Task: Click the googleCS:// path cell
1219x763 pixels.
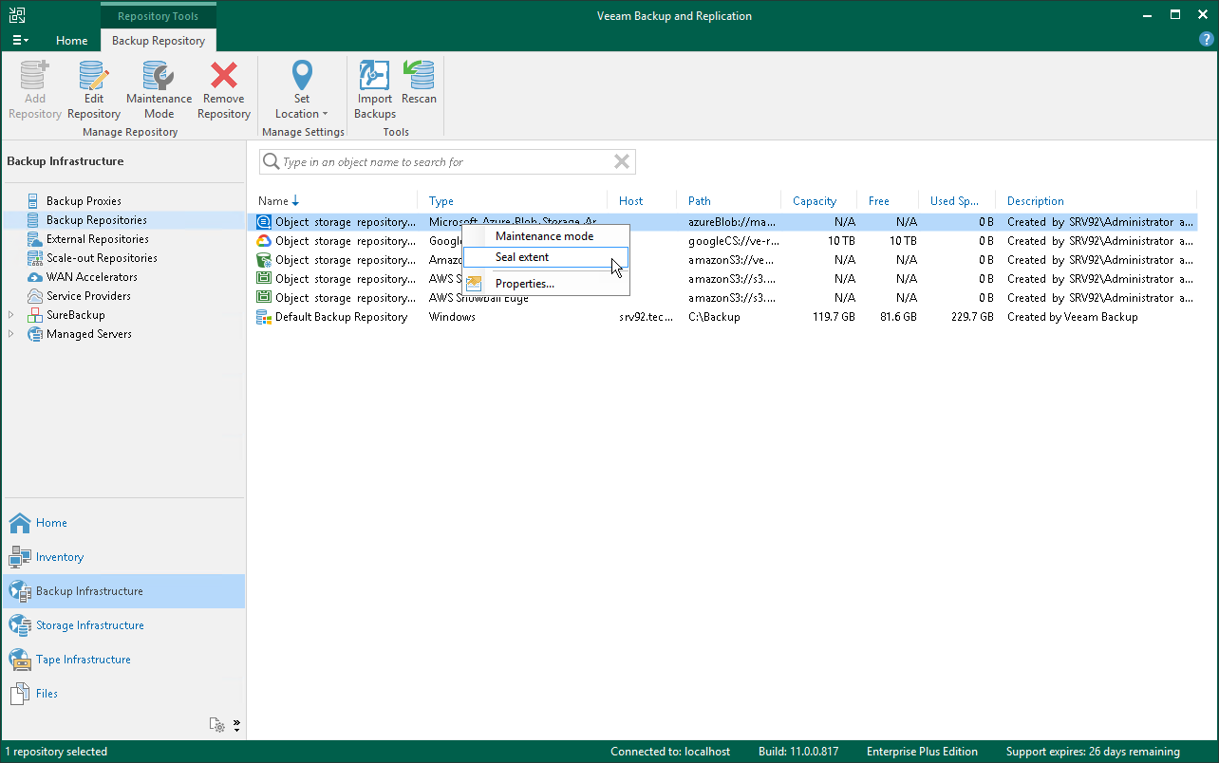Action: 732,241
